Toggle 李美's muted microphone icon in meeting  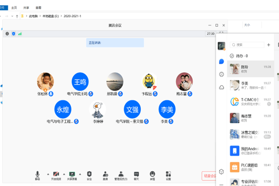pyautogui.click(x=171, y=121)
